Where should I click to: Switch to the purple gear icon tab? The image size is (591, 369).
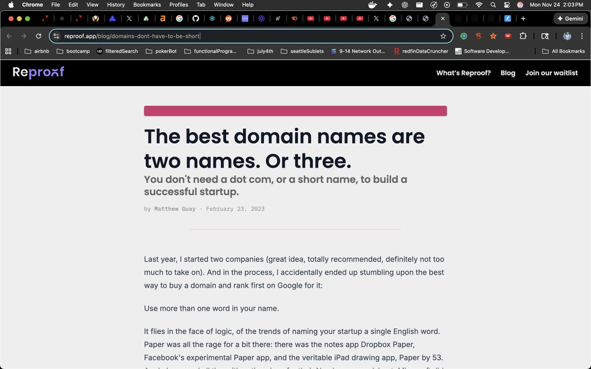pyautogui.click(x=262, y=18)
